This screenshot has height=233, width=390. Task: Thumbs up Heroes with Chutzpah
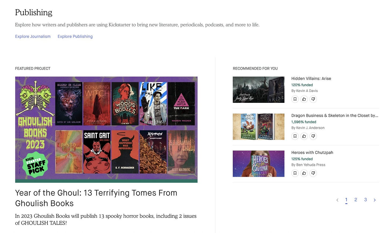[x=304, y=173]
